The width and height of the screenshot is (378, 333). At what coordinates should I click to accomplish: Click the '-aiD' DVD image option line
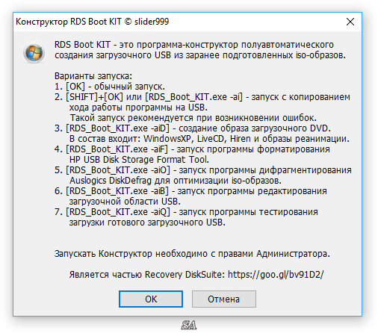click(x=193, y=128)
